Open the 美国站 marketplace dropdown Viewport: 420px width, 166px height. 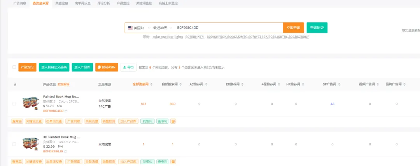(x=139, y=28)
